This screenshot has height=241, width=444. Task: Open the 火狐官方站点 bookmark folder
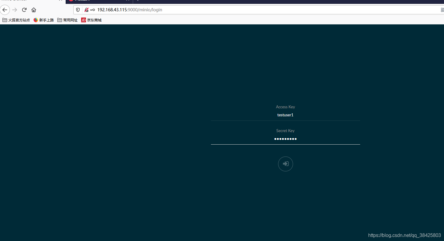tap(16, 20)
